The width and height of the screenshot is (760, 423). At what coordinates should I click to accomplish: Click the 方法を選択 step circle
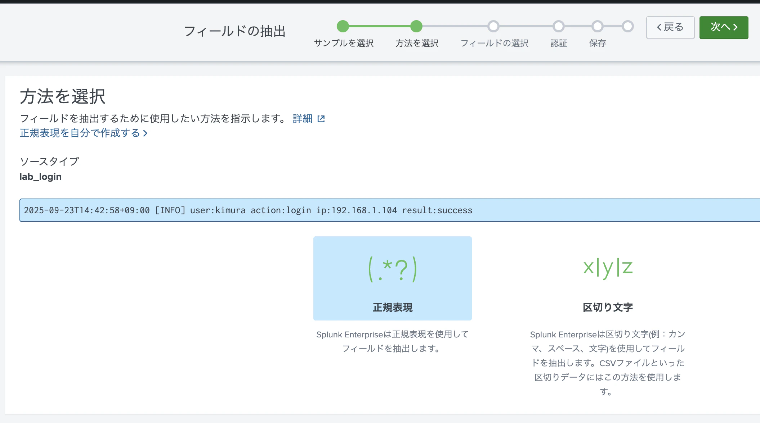pos(416,26)
